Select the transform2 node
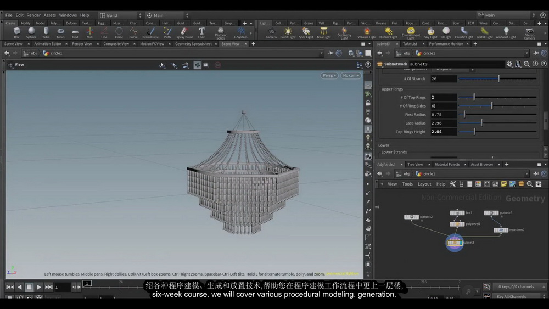Image resolution: width=549 pixels, height=309 pixels. (501, 230)
